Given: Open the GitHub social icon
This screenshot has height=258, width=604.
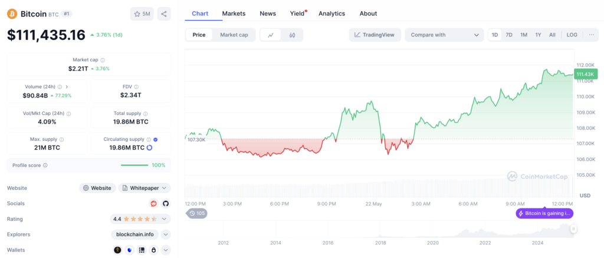Looking at the screenshot, I should pos(166,203).
